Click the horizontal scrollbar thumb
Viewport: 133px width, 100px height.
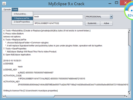pos(30,96)
